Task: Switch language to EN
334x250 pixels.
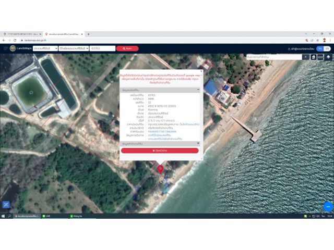Action: (327, 48)
